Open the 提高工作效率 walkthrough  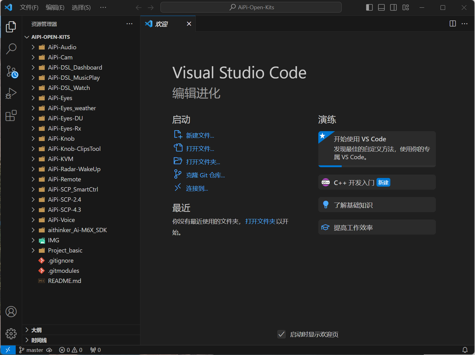tap(377, 227)
